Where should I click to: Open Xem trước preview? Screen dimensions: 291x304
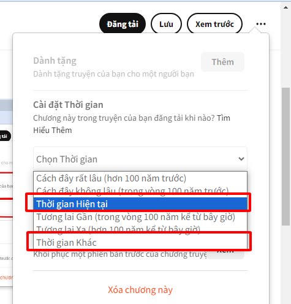pos(214,24)
